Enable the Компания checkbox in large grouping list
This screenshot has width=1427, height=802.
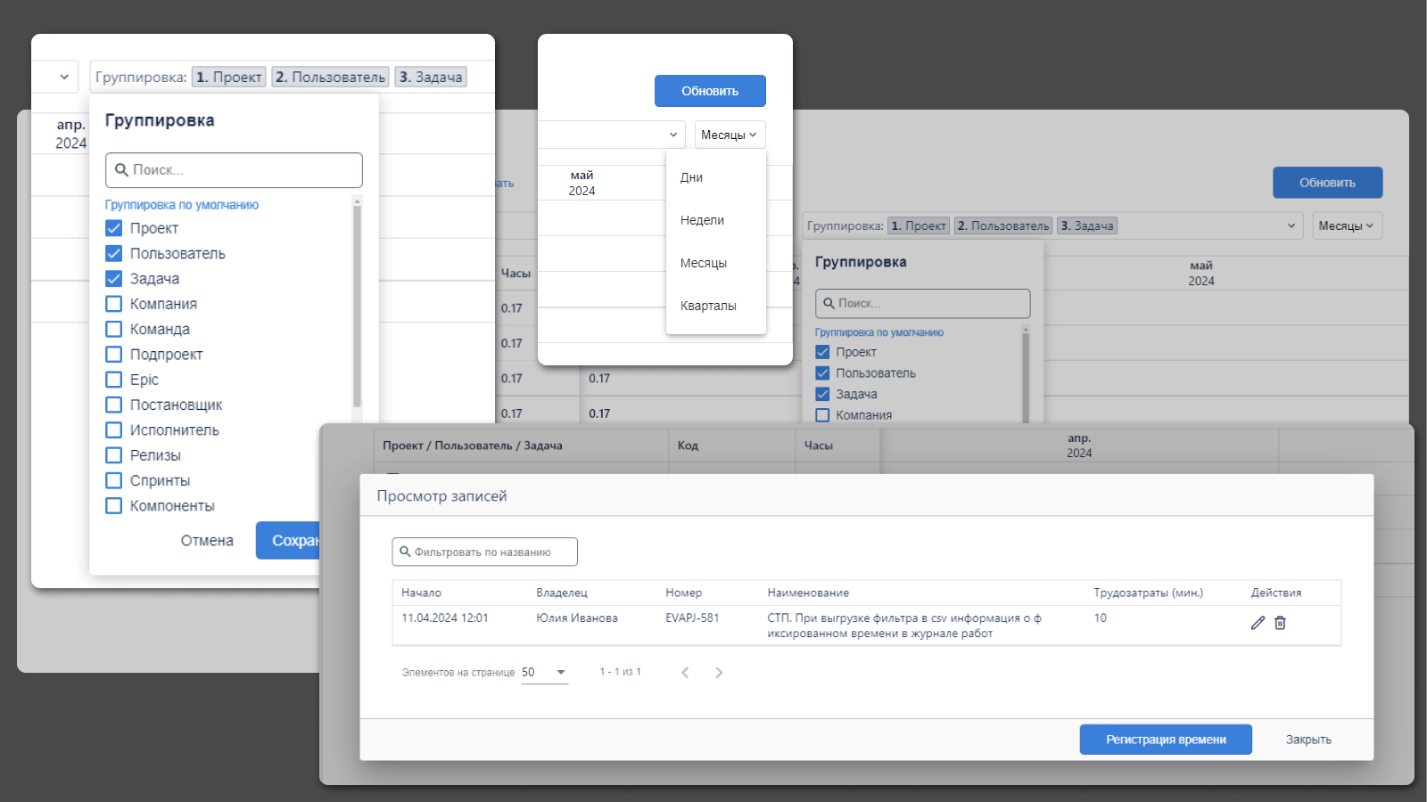pos(114,304)
